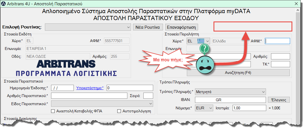The height and width of the screenshot is (128, 303).
Task: Enable the Αναστολή Καταβολής ΦΠΑ checkbox
Action: 52,111
